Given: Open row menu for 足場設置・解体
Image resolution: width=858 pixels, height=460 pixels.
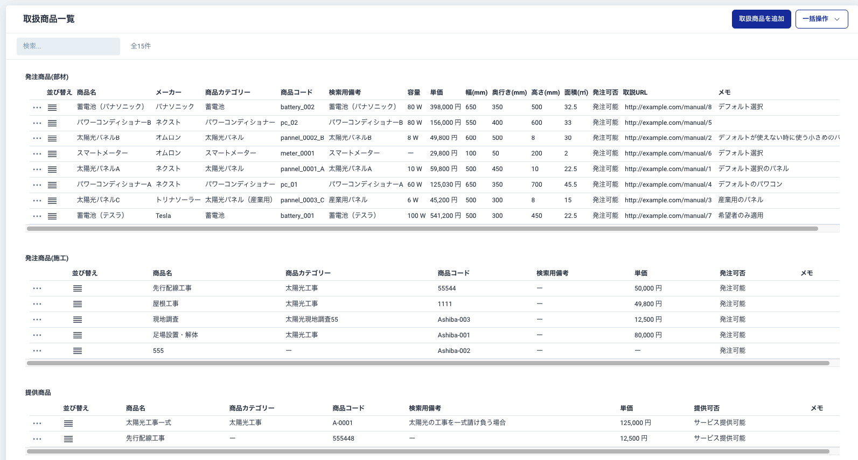Looking at the screenshot, I should pyautogui.click(x=37, y=335).
